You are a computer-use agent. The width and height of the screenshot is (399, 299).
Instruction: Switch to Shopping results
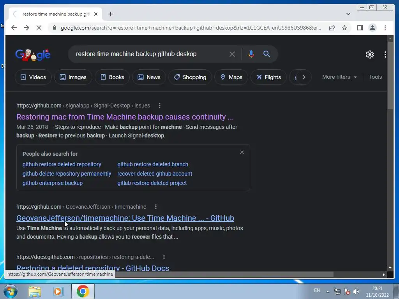click(190, 77)
